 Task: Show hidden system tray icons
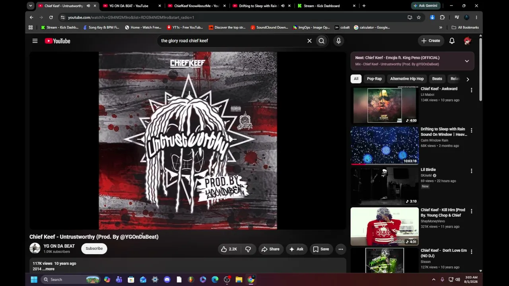tap(433, 280)
